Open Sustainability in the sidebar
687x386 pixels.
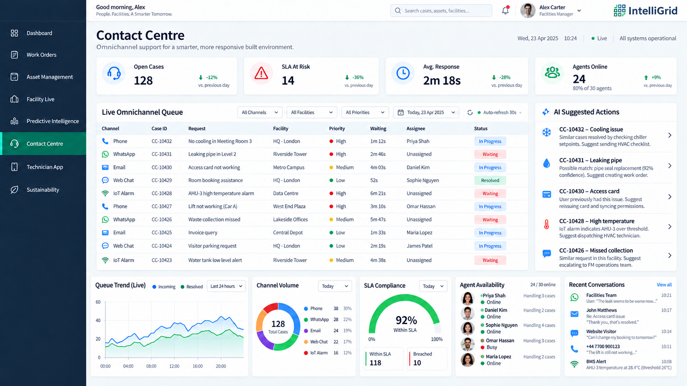(43, 190)
